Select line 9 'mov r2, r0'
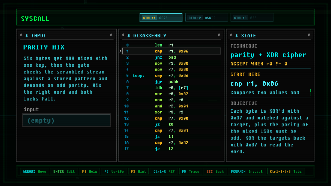Screen dimensions: 331x186 tap(171, 100)
